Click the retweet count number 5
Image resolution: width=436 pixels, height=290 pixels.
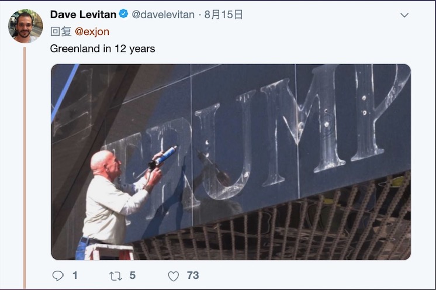[x=132, y=275]
